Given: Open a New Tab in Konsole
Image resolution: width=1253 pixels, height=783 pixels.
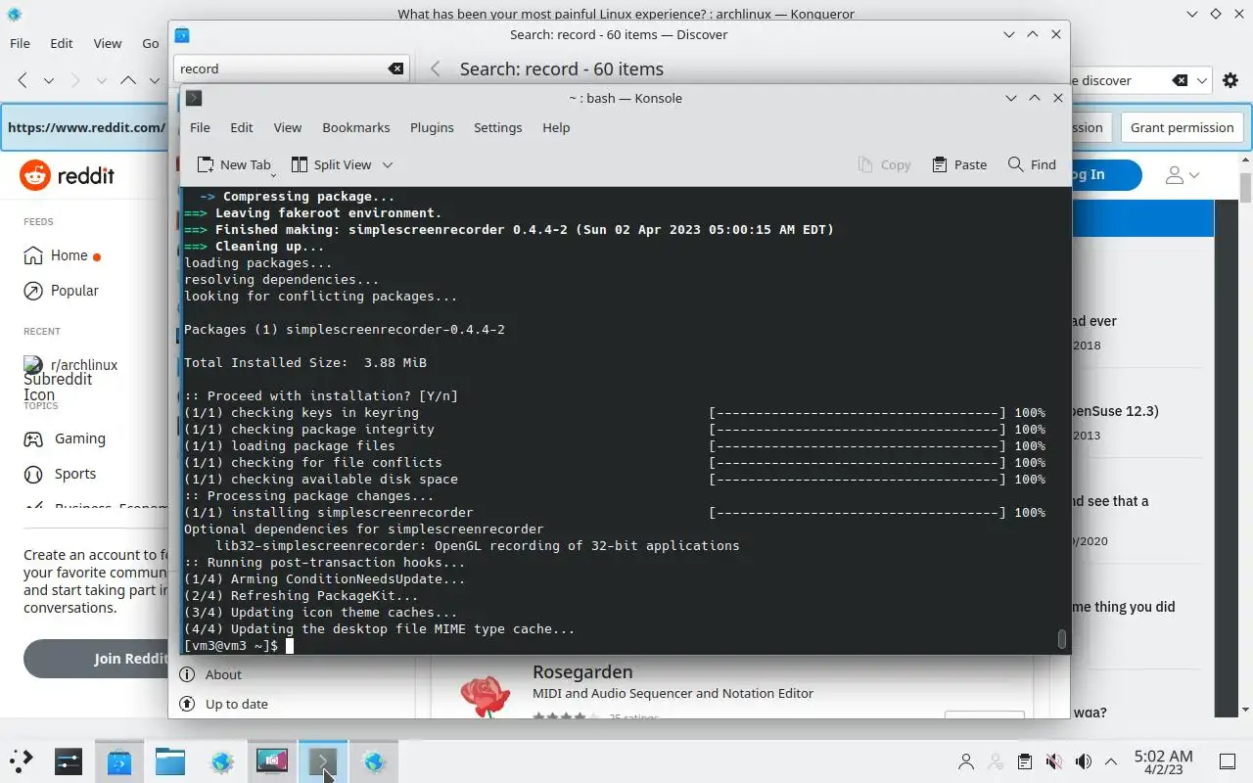Looking at the screenshot, I should 234,164.
